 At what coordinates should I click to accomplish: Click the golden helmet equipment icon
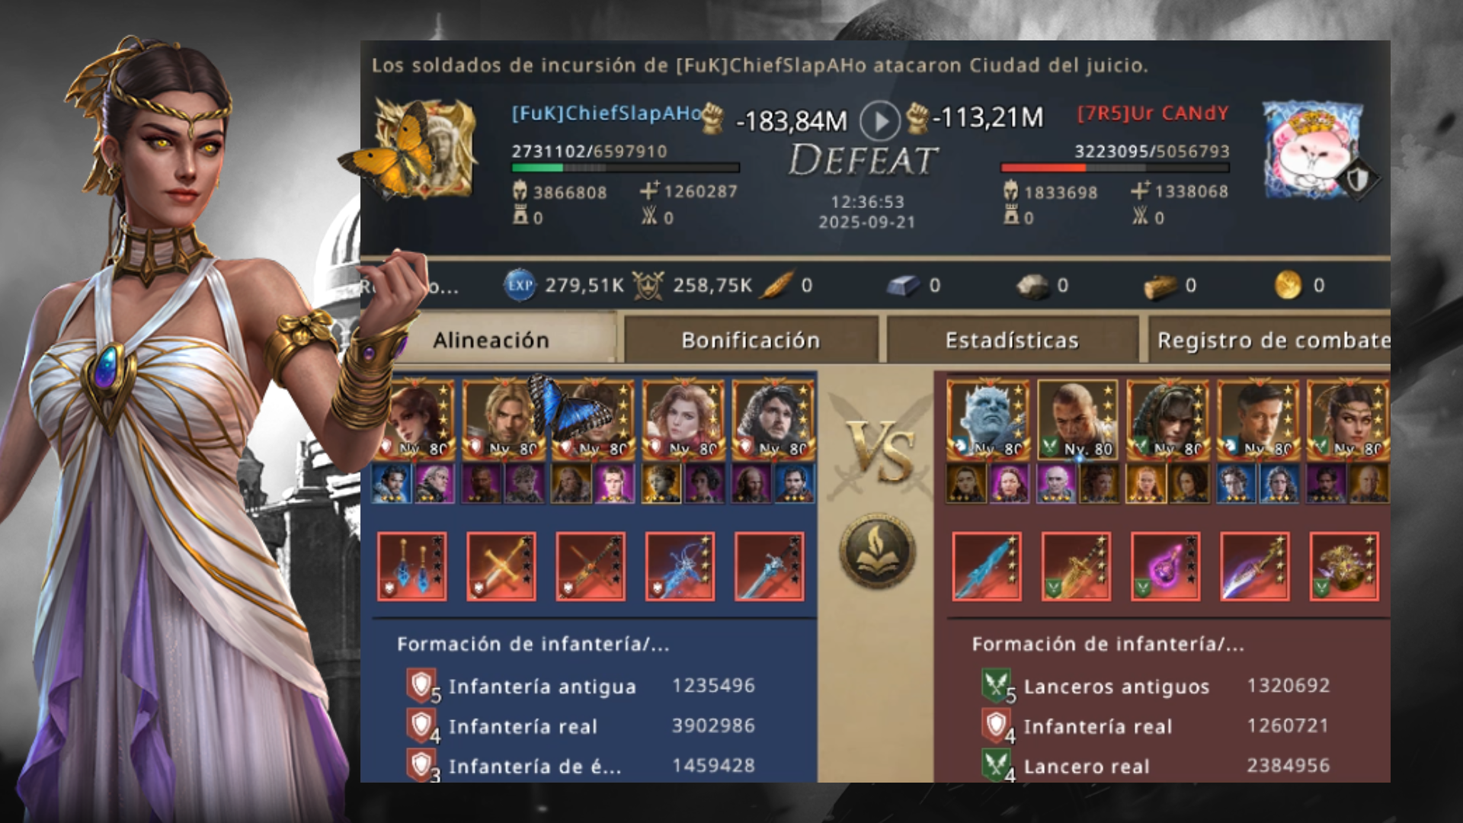click(1344, 566)
